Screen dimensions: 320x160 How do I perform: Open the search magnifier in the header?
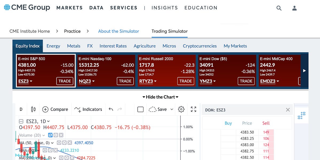pyautogui.click(x=279, y=8)
